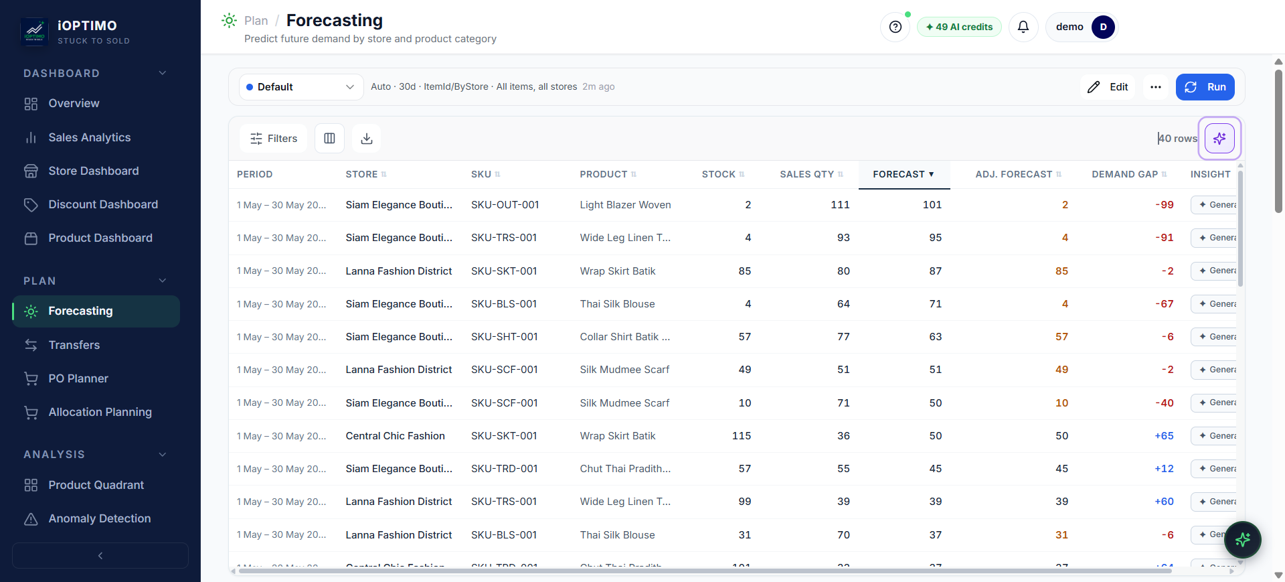Collapse the Plan sidebar section
The image size is (1285, 582).
[x=163, y=281]
